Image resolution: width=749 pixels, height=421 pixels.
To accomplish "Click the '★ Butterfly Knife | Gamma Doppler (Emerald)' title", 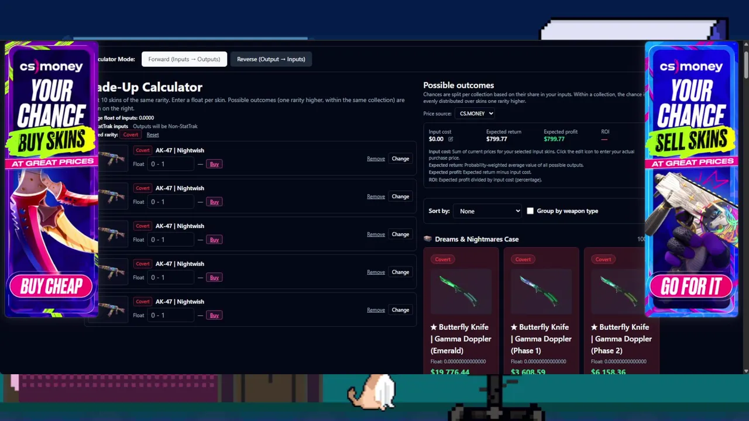I will pyautogui.click(x=461, y=339).
